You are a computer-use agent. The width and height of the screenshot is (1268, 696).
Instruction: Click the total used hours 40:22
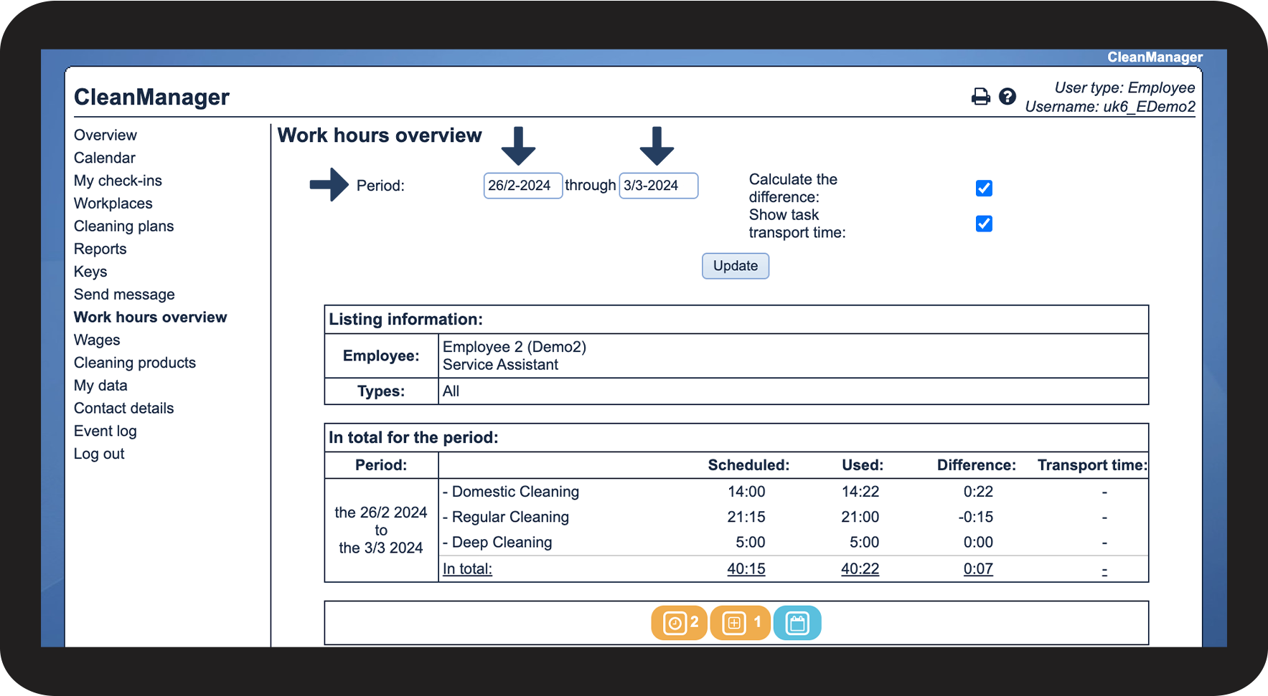(x=860, y=569)
